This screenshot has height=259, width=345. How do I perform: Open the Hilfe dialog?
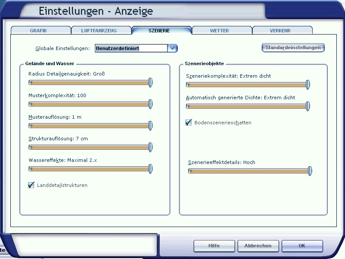214,246
